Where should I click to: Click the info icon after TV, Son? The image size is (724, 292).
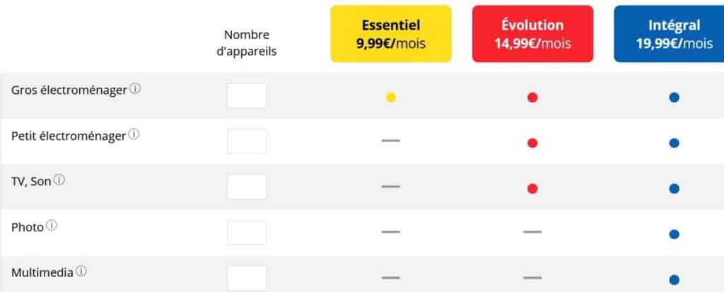click(x=59, y=180)
